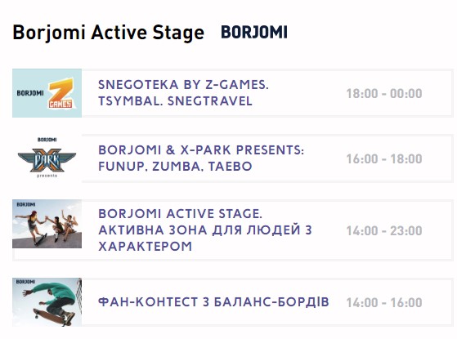The width and height of the screenshot is (457, 339).
Task: Click the Borjomi Z-Games logo thumbnail
Action: (47, 93)
